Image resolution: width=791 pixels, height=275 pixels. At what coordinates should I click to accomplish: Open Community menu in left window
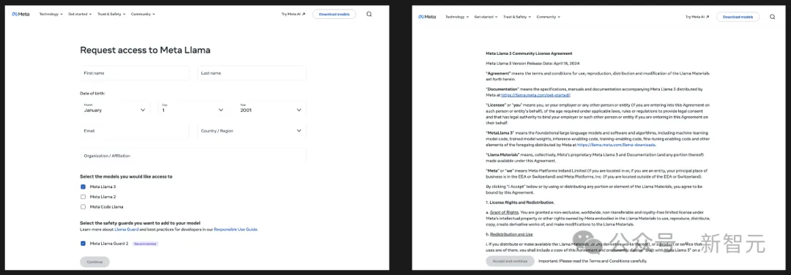point(143,14)
